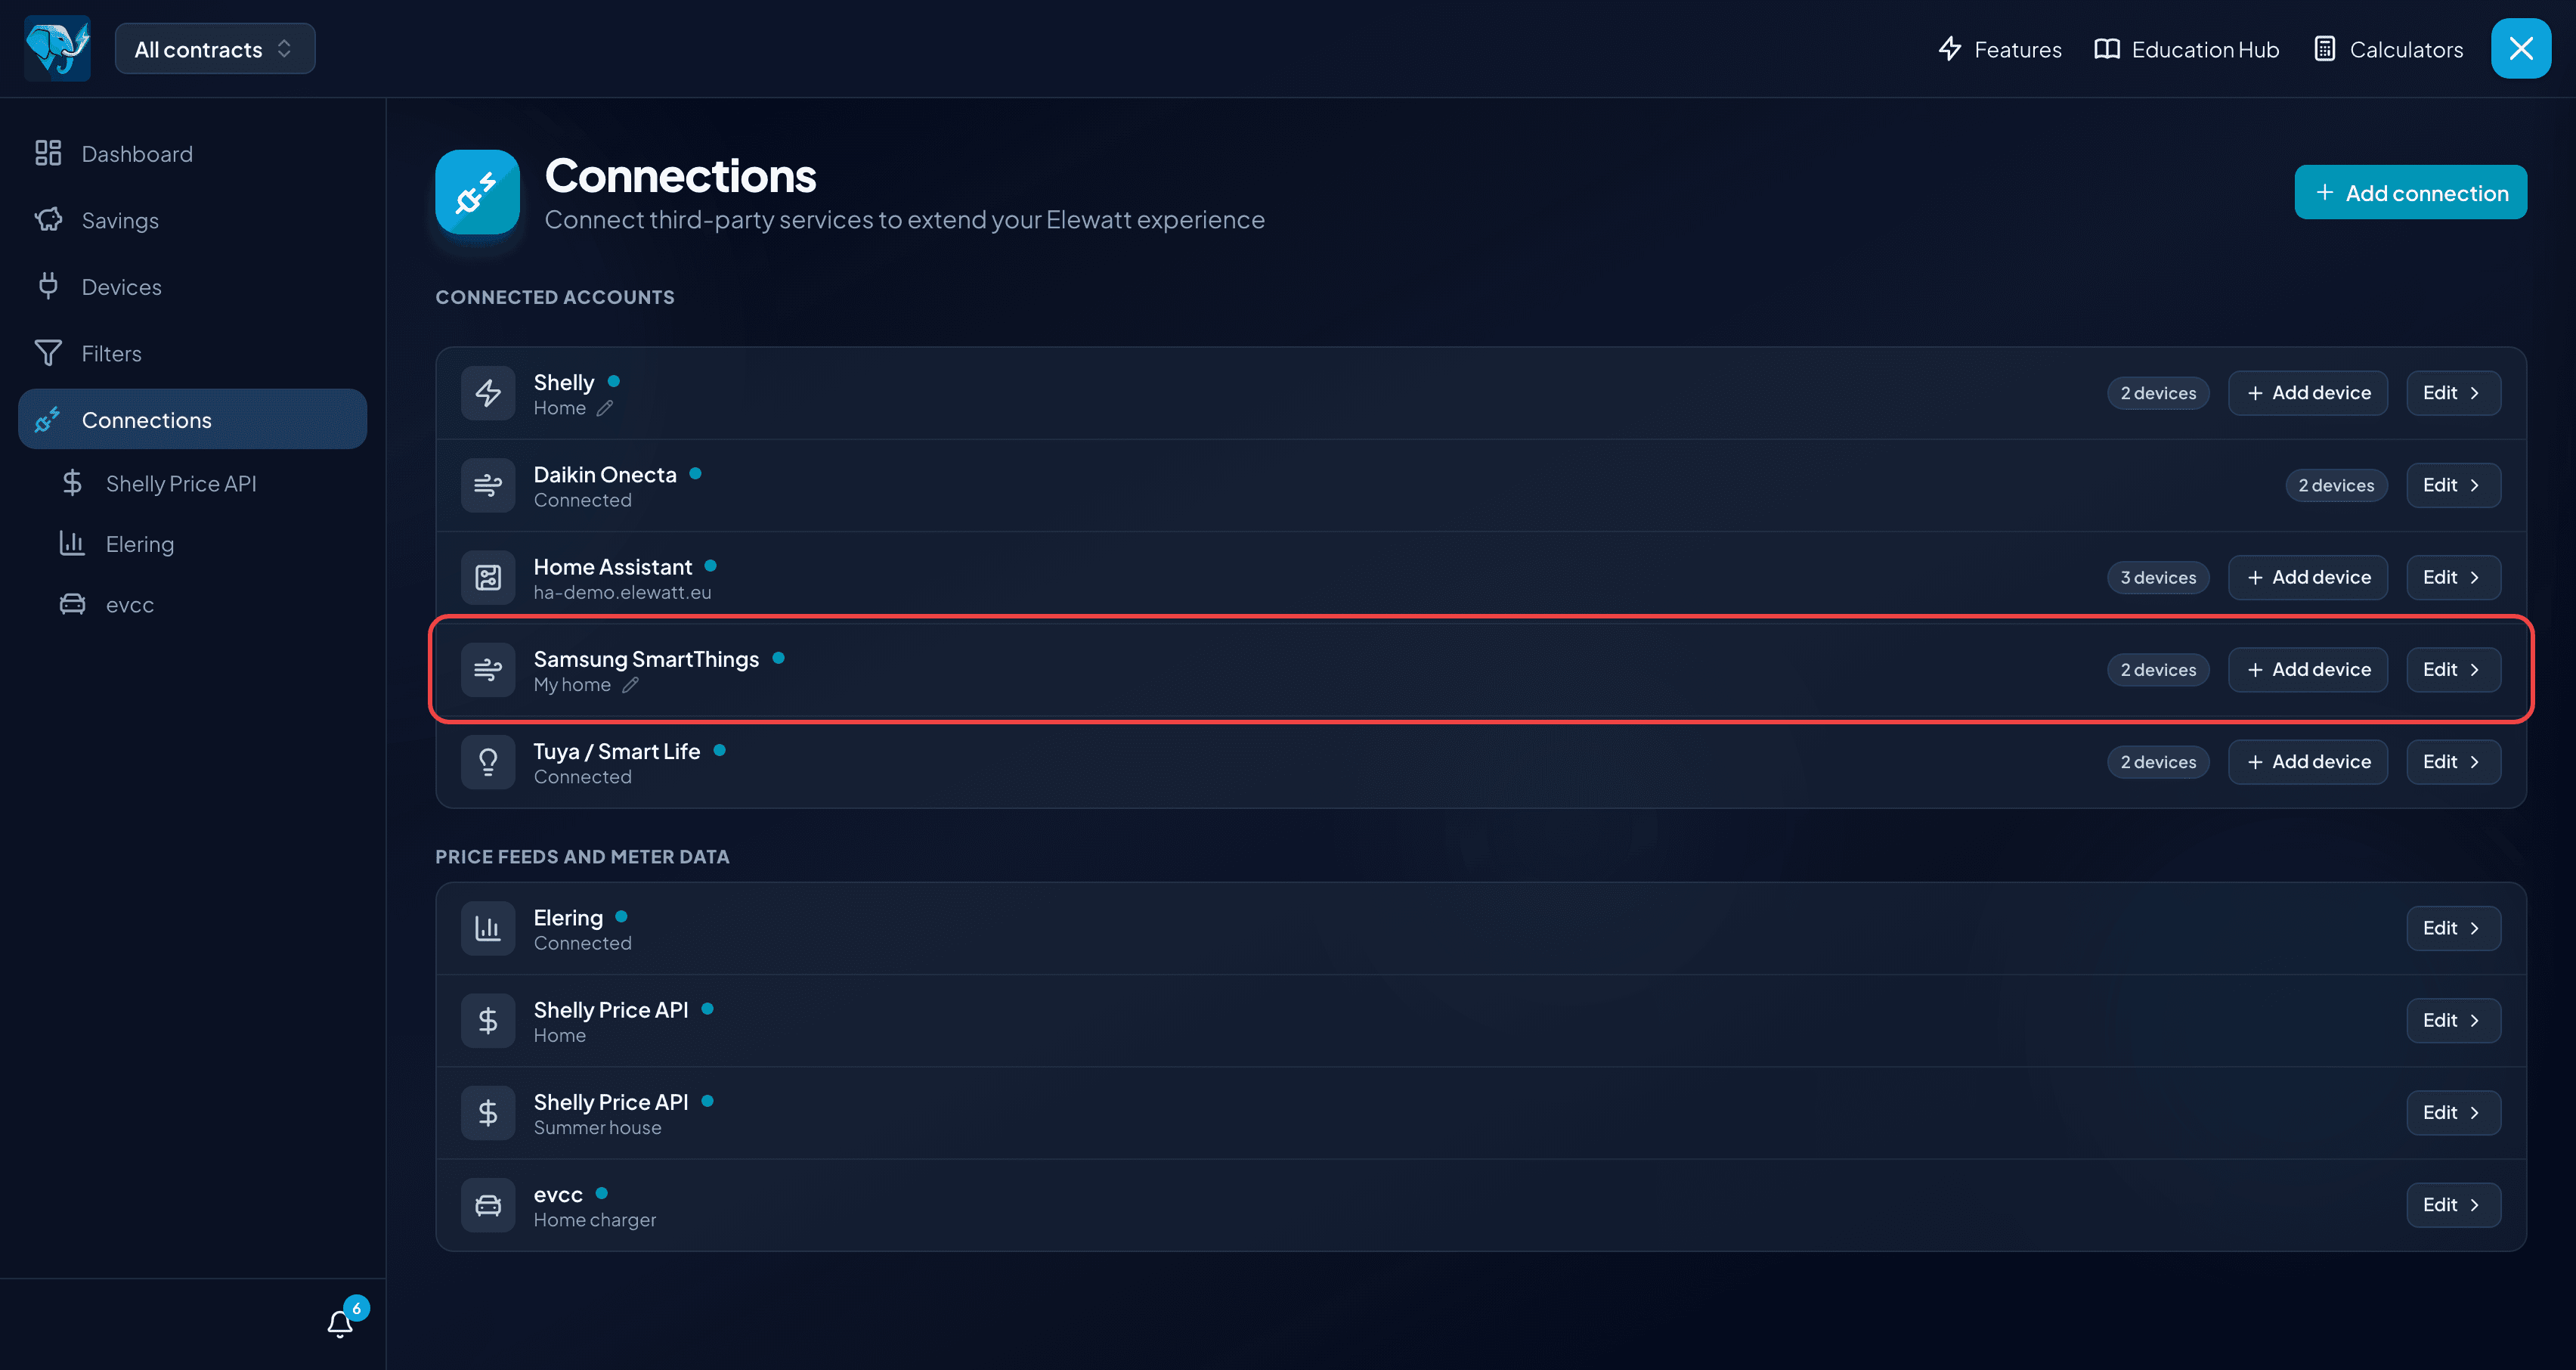Click the Elering bar chart icon in list

(488, 928)
